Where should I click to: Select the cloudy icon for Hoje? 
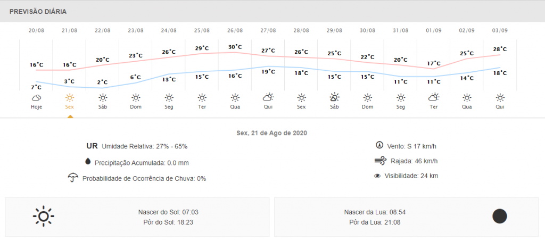(x=37, y=97)
